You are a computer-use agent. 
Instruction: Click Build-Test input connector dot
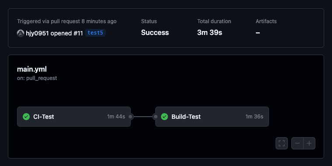coord(156,117)
